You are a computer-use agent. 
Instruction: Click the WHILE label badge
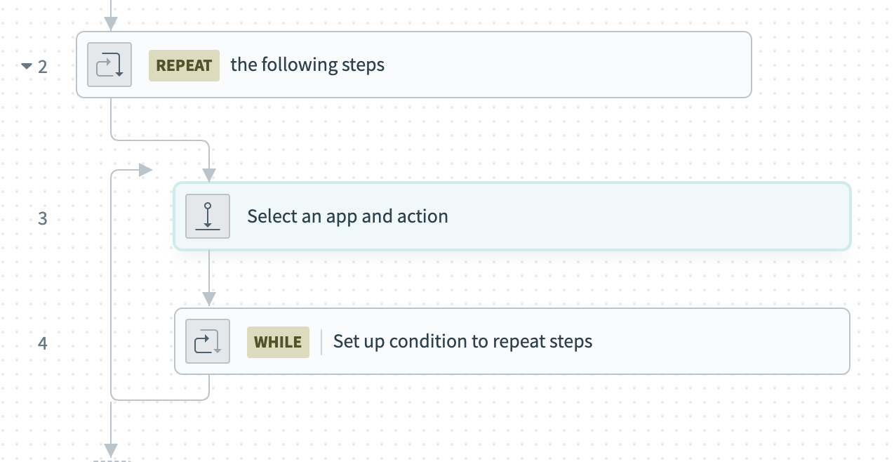tap(278, 342)
